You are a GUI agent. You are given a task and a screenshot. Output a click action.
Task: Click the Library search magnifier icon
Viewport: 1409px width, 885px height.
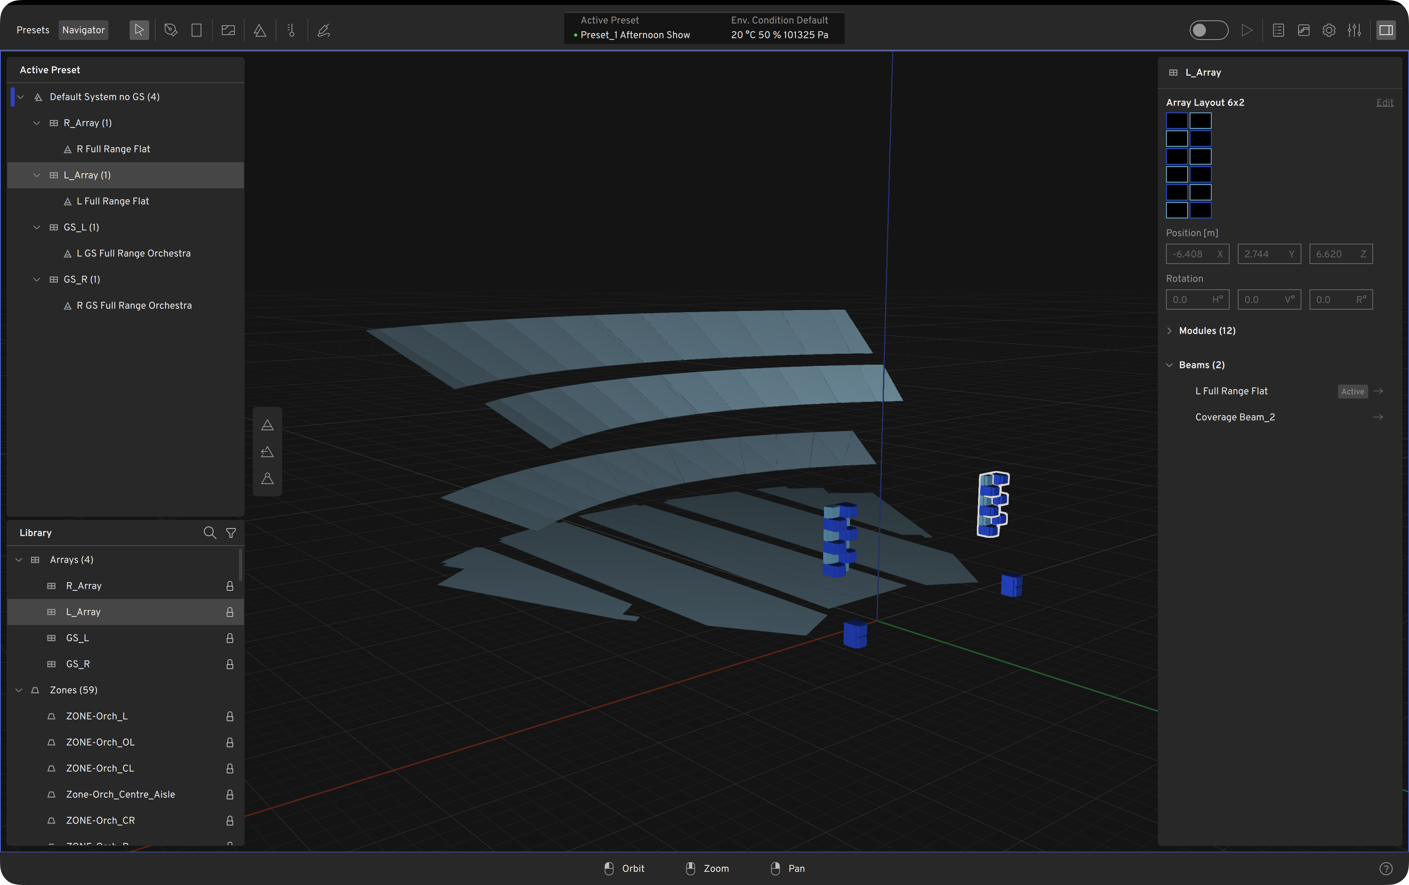pyautogui.click(x=210, y=532)
